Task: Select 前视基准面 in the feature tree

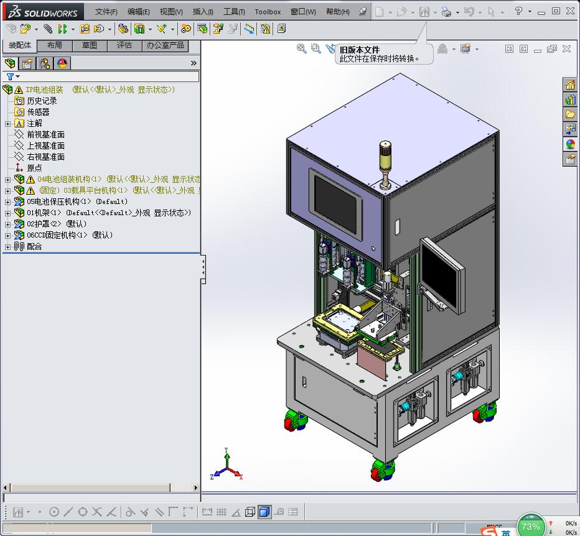Action: pos(45,134)
